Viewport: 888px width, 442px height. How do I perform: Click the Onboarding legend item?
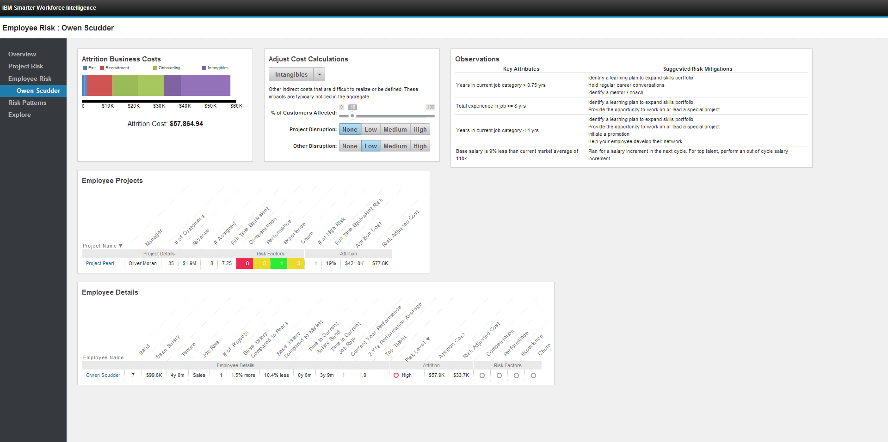pyautogui.click(x=166, y=68)
